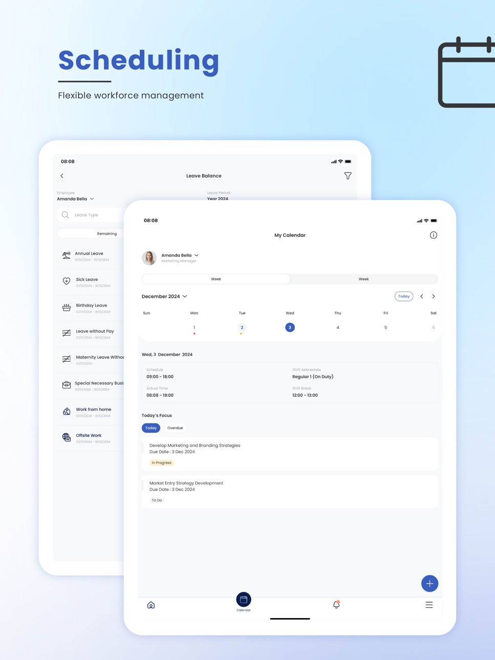
Task: Click the Marketing Manager subtitle
Action: tap(179, 261)
